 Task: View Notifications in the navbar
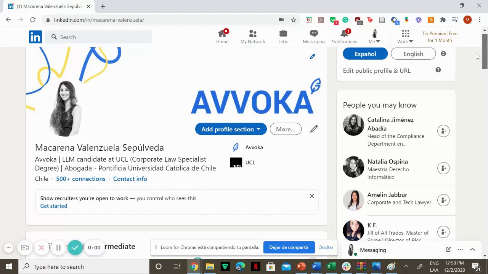point(344,37)
